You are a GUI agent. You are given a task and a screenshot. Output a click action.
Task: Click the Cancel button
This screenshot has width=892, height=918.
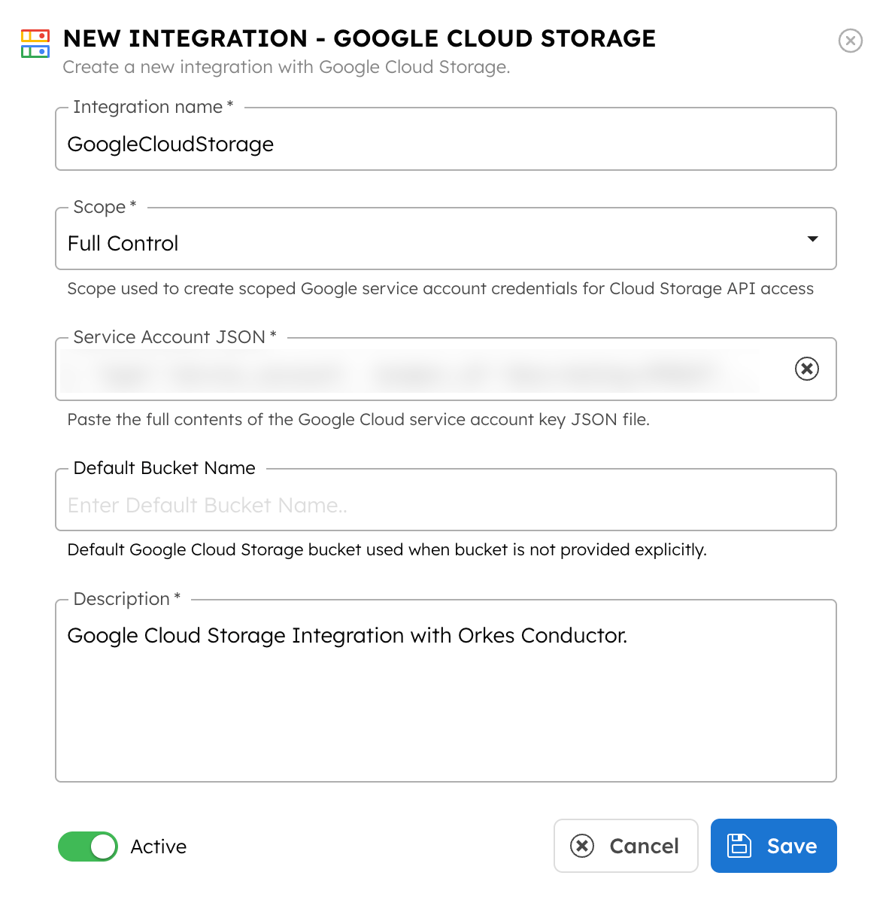click(x=626, y=846)
